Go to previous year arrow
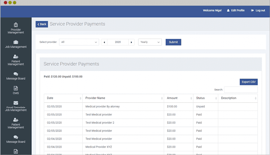The width and height of the screenshot is (270, 155). (x=104, y=42)
